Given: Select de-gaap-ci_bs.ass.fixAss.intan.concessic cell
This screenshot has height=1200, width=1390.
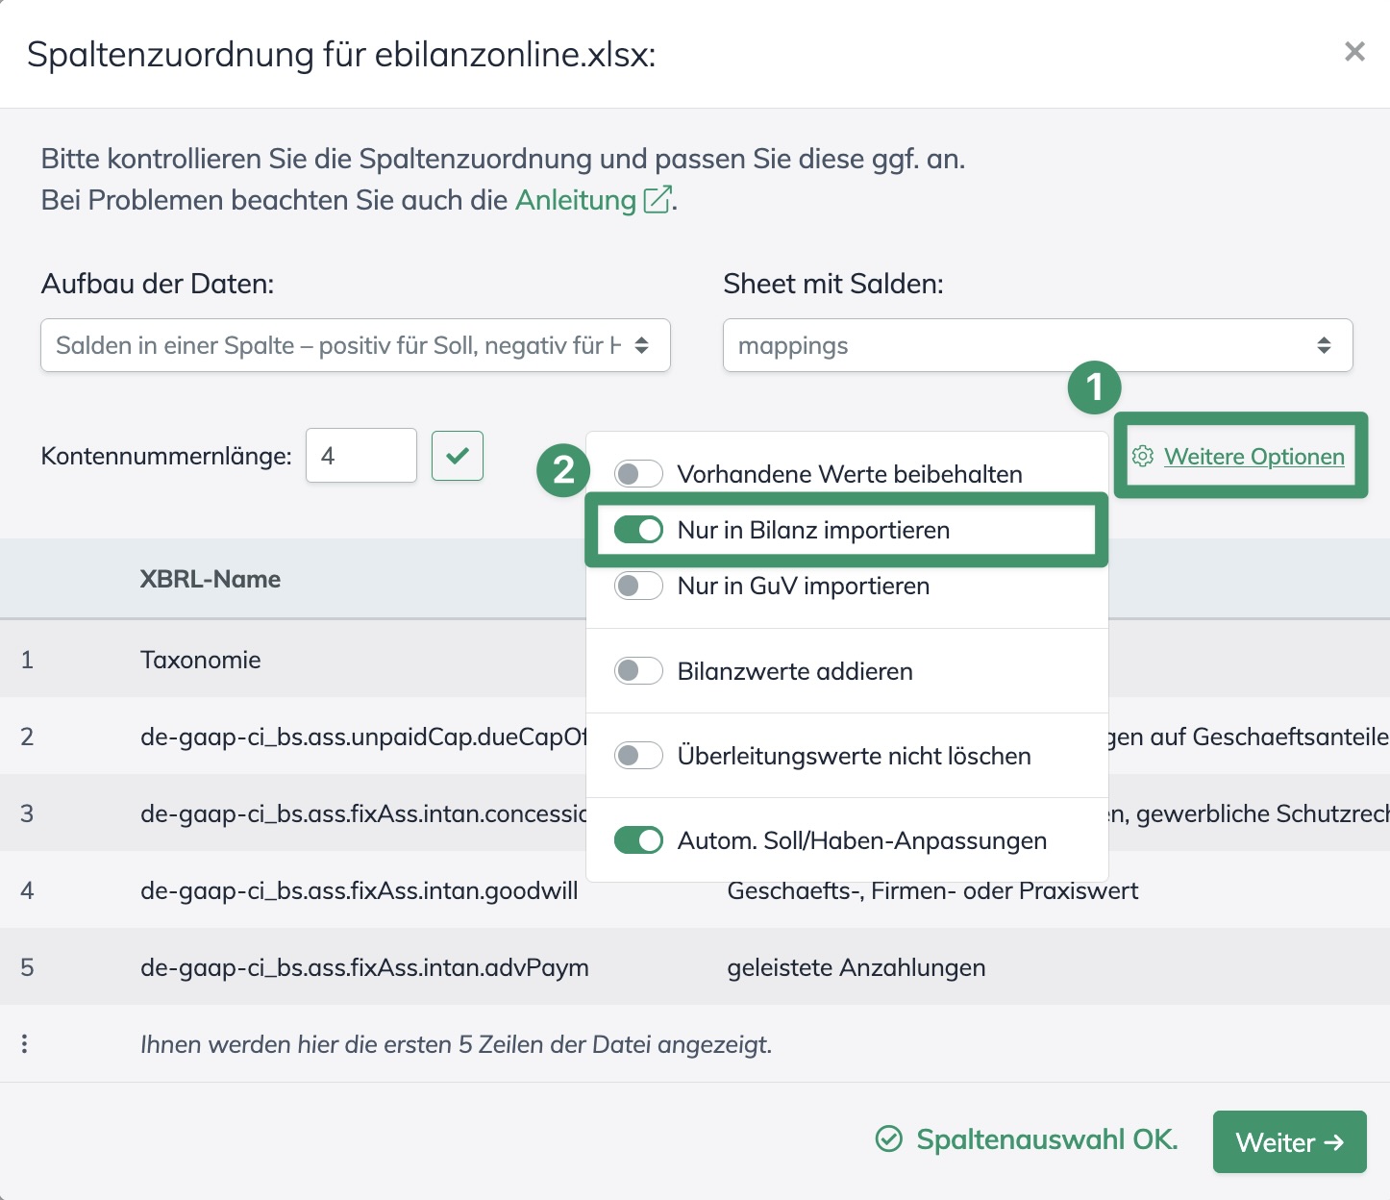Looking at the screenshot, I should point(363,813).
